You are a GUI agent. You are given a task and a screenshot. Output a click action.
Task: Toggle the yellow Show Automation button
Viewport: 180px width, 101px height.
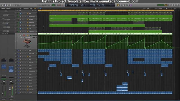pos(35,8)
